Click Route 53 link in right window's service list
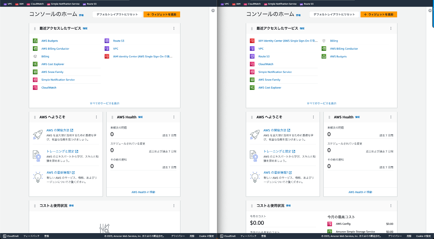 click(x=264, y=56)
